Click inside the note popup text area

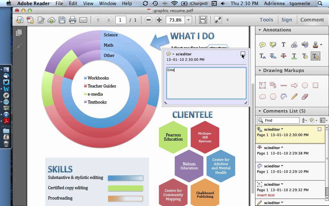point(206,83)
